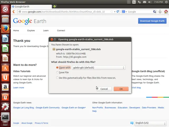
Task: Open the Google Earth Community link
Action: [x=48, y=108]
